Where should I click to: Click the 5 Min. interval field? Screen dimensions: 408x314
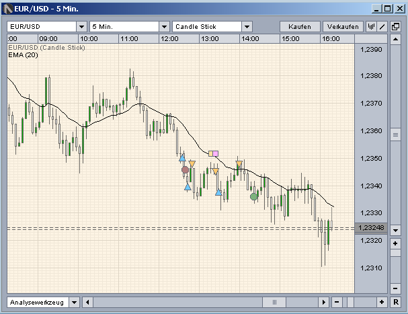[124, 26]
